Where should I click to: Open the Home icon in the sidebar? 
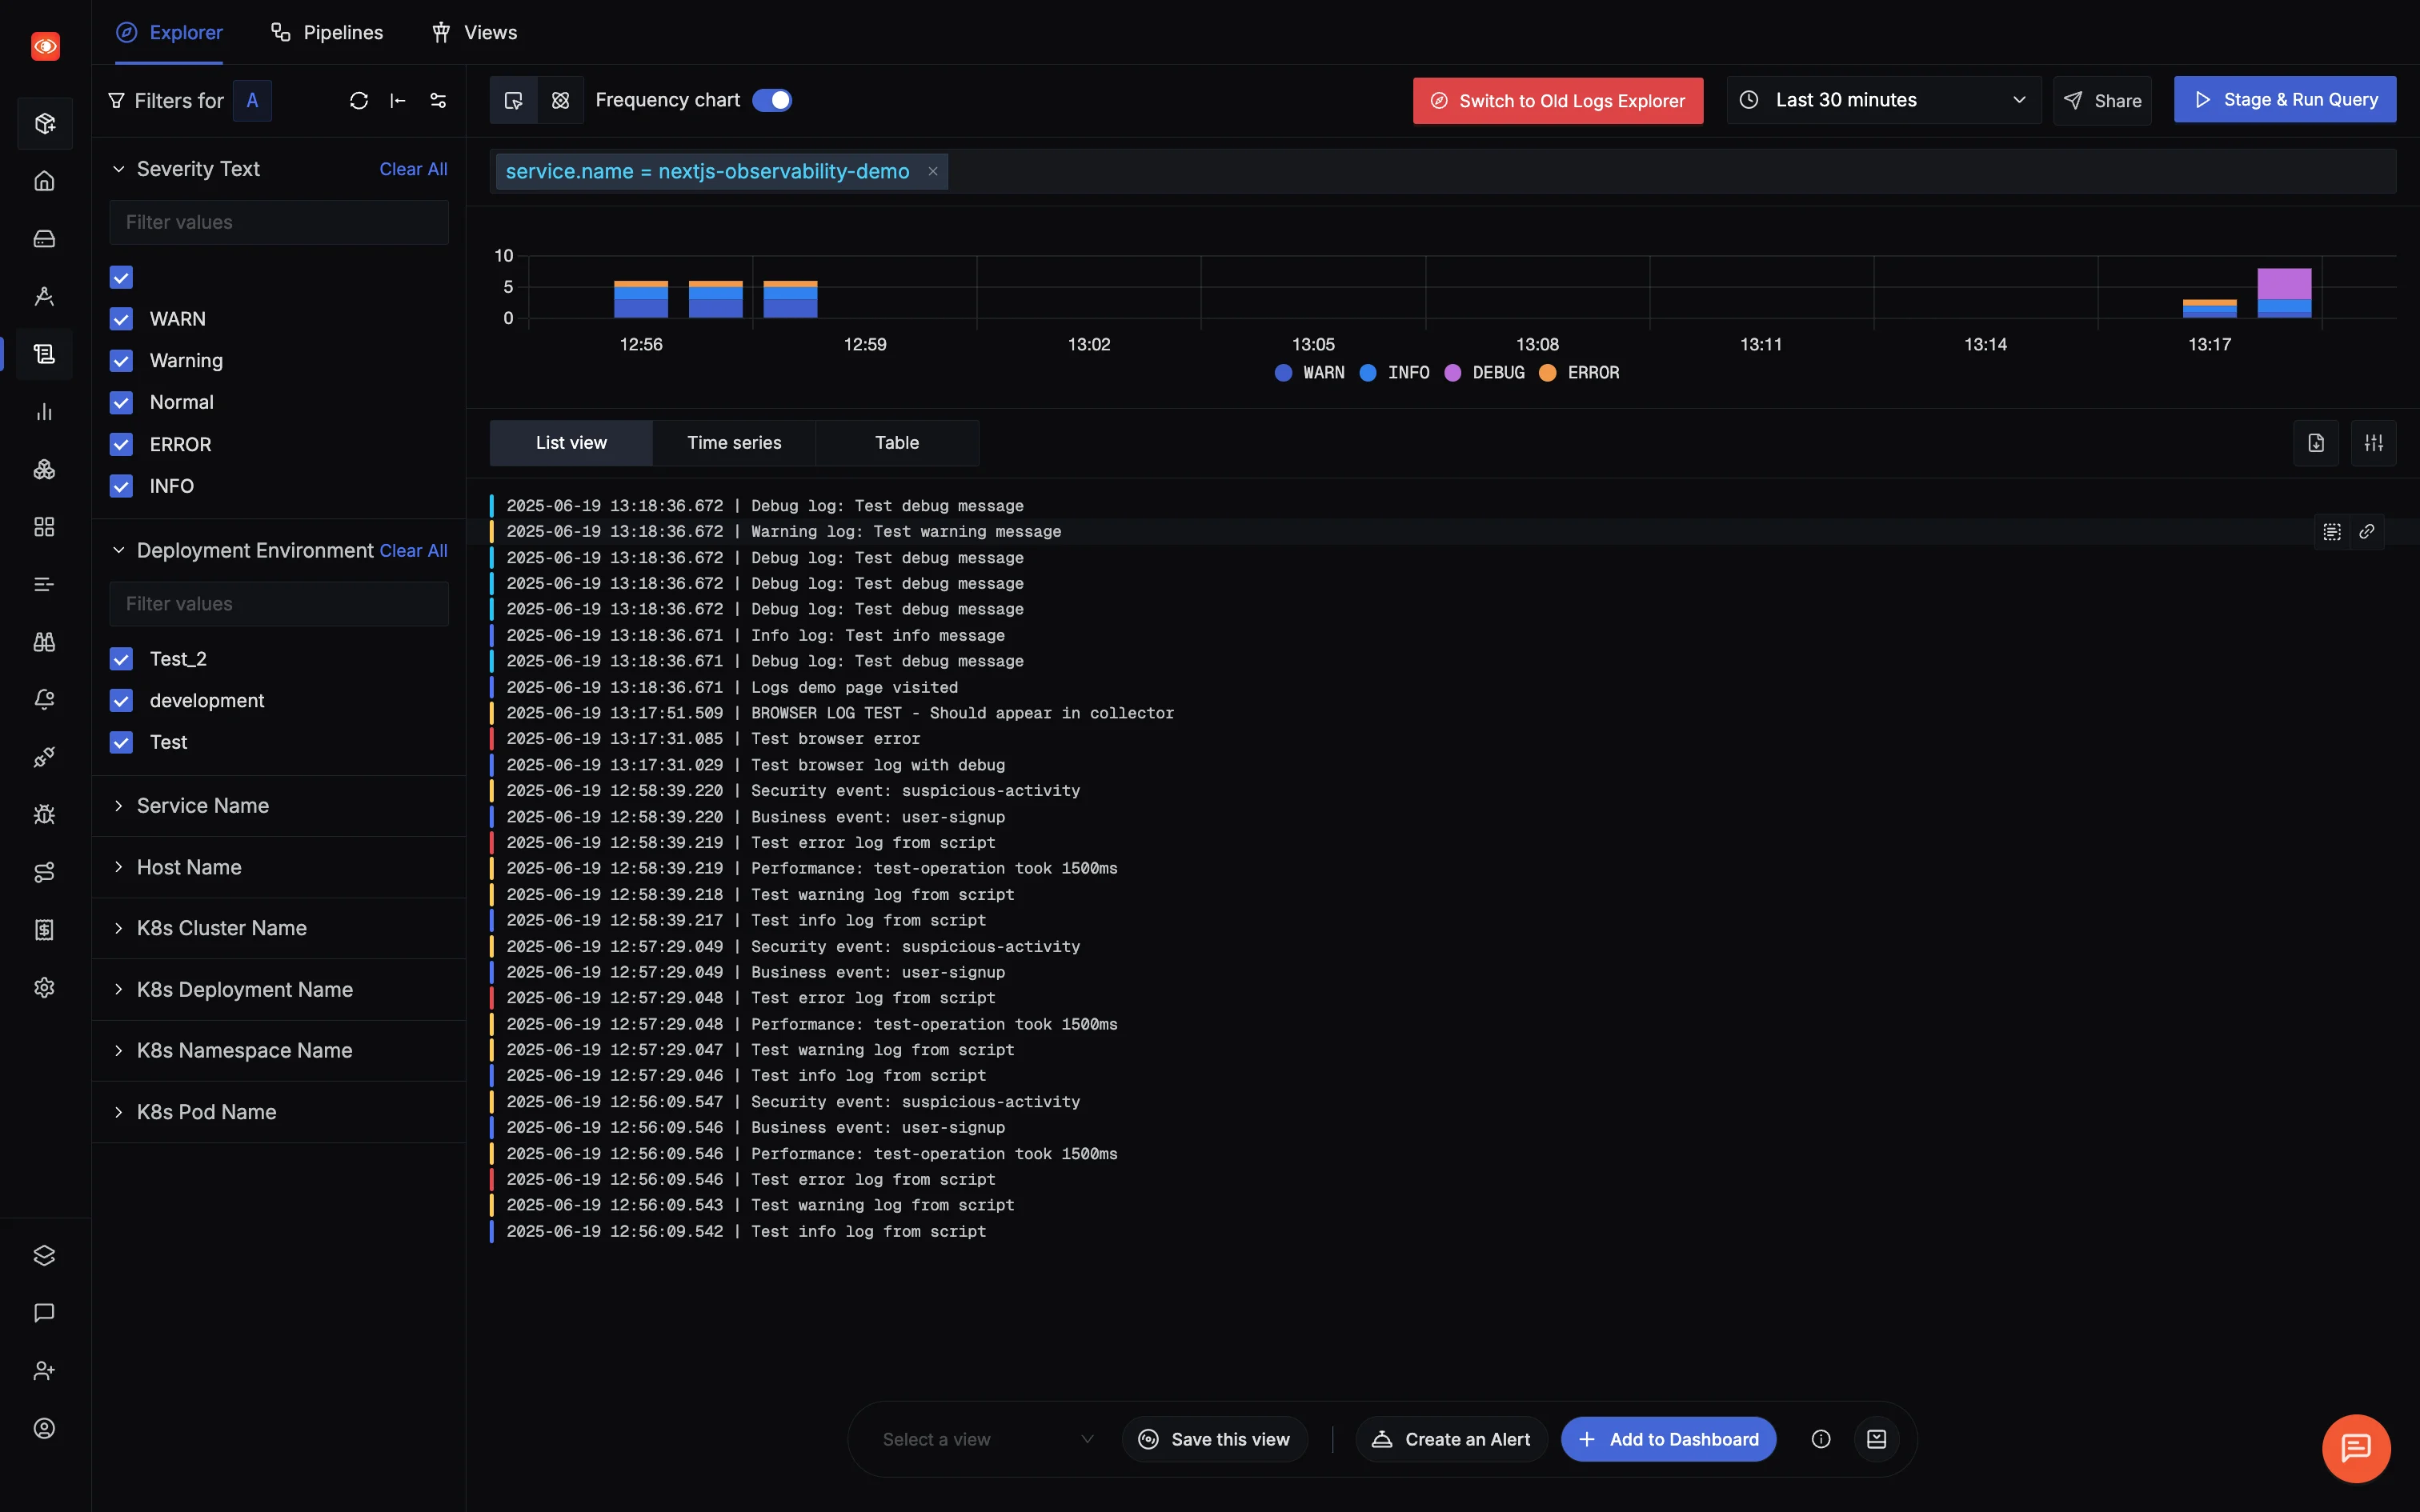tap(44, 181)
